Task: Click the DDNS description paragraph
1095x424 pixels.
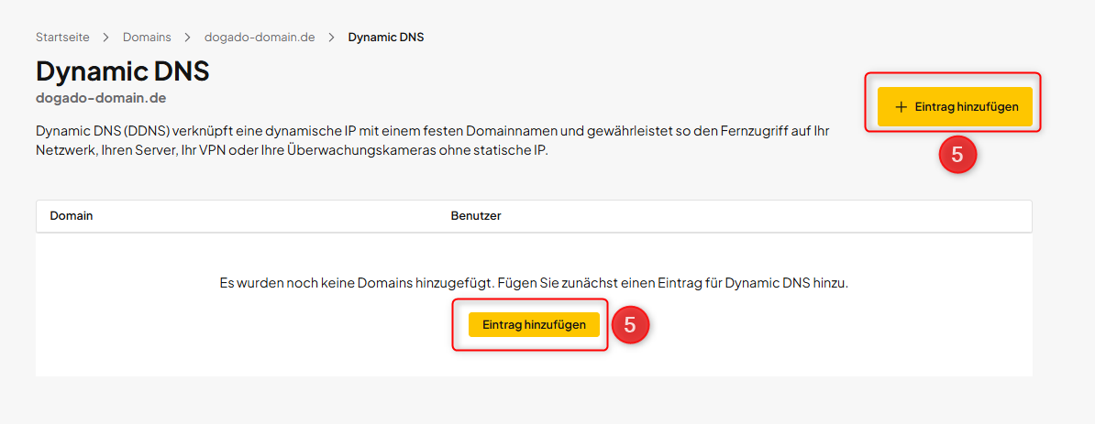Action: tap(431, 141)
